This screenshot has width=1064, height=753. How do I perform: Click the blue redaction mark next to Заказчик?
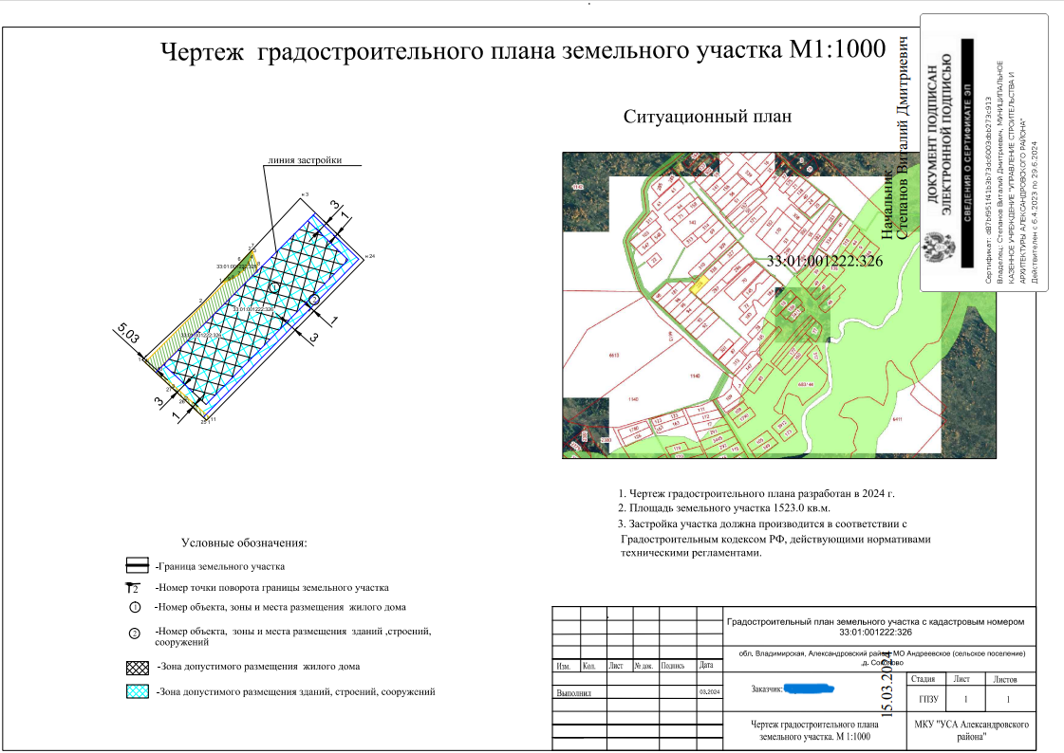(x=809, y=689)
